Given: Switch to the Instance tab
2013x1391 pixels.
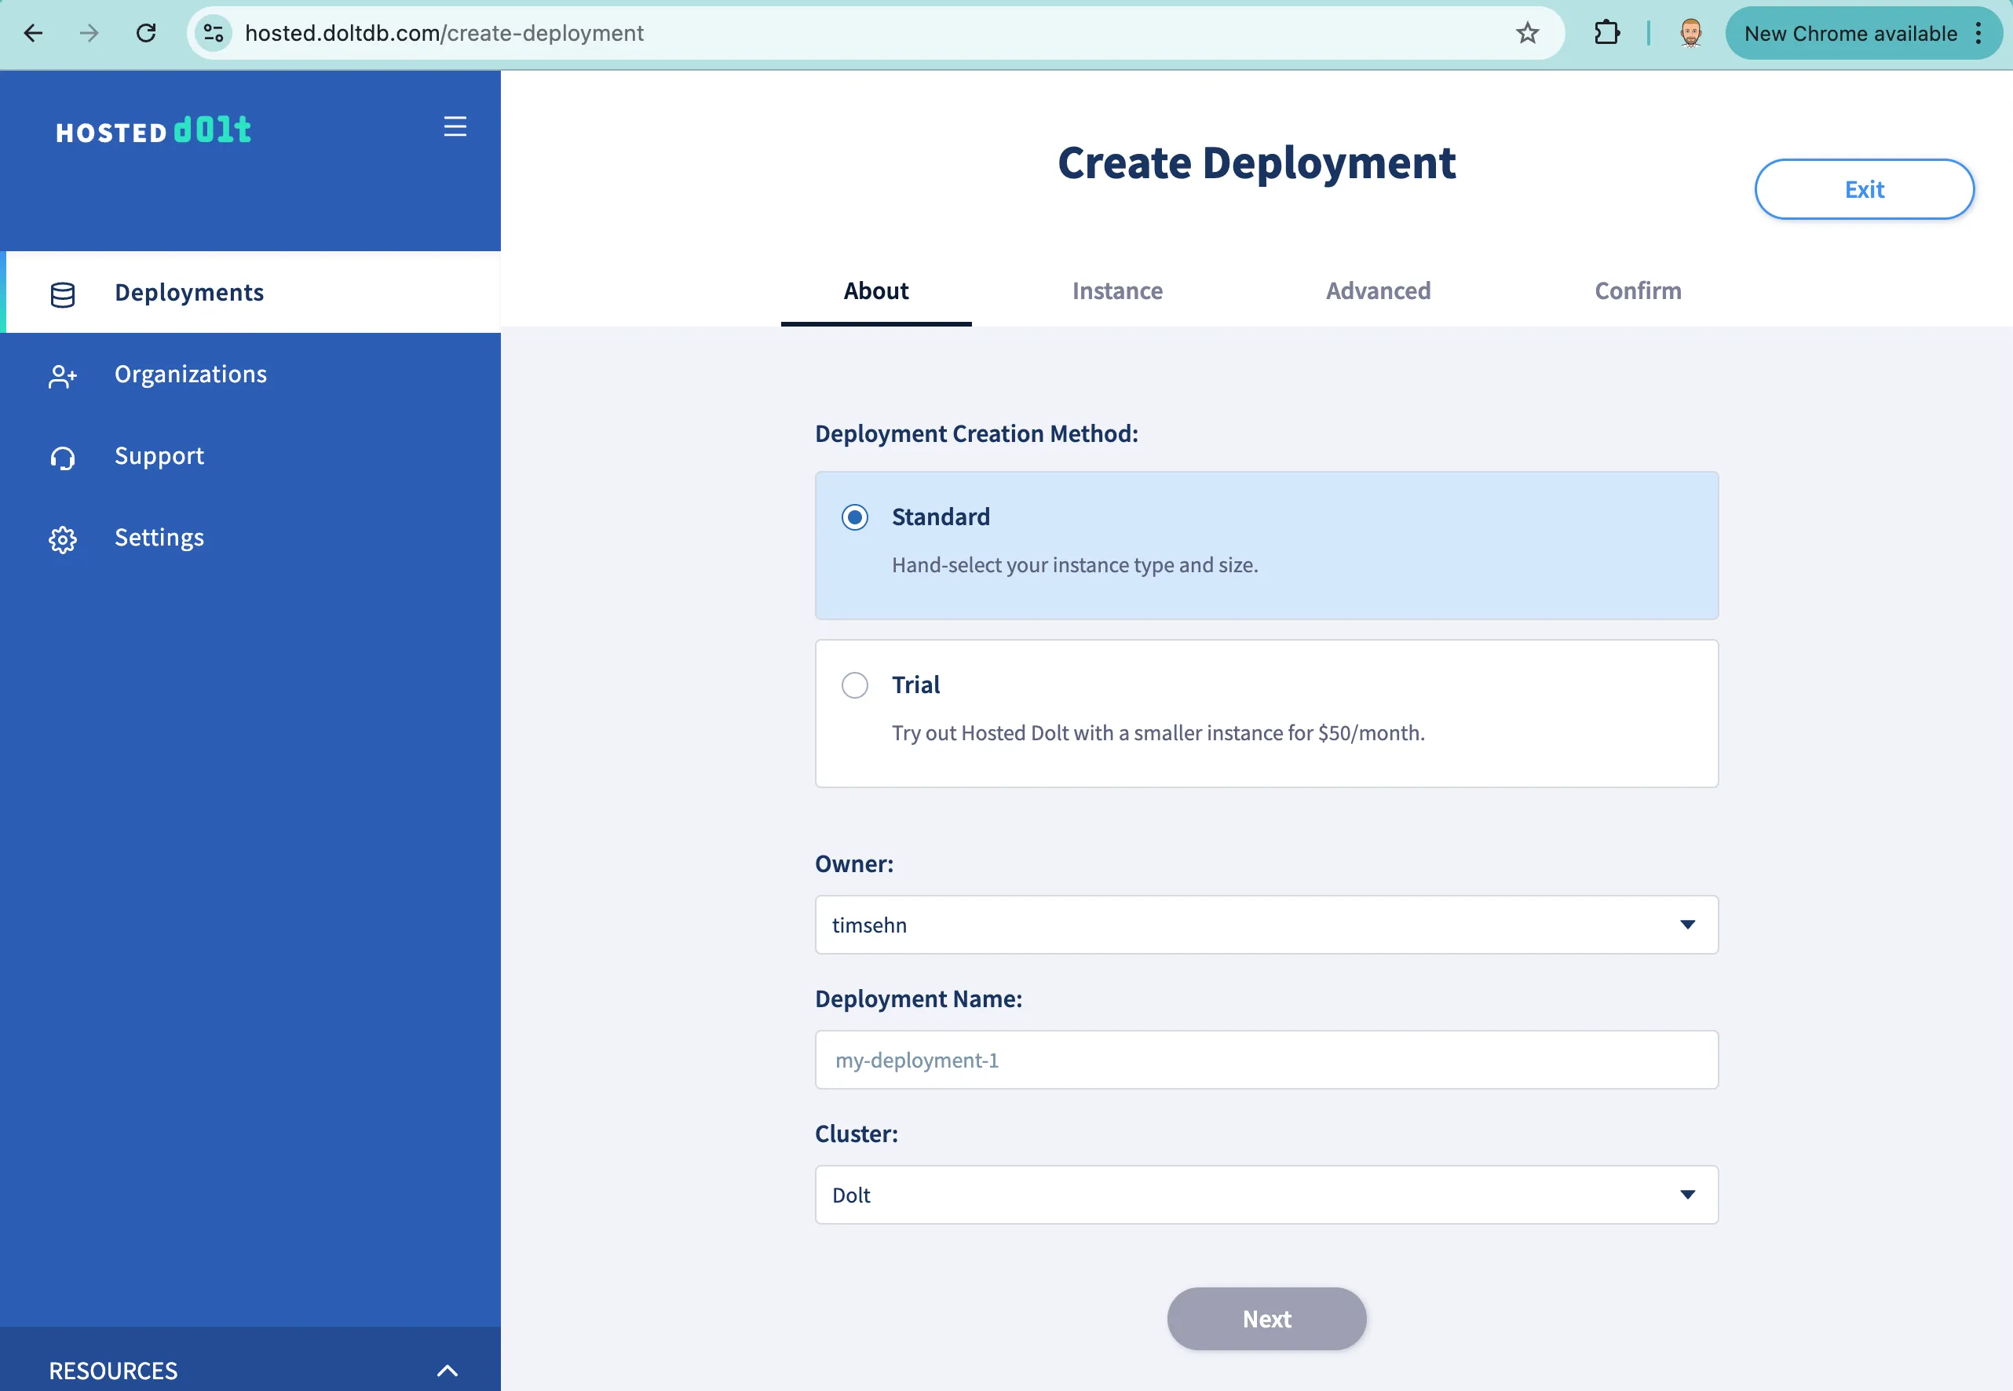Looking at the screenshot, I should pos(1118,291).
